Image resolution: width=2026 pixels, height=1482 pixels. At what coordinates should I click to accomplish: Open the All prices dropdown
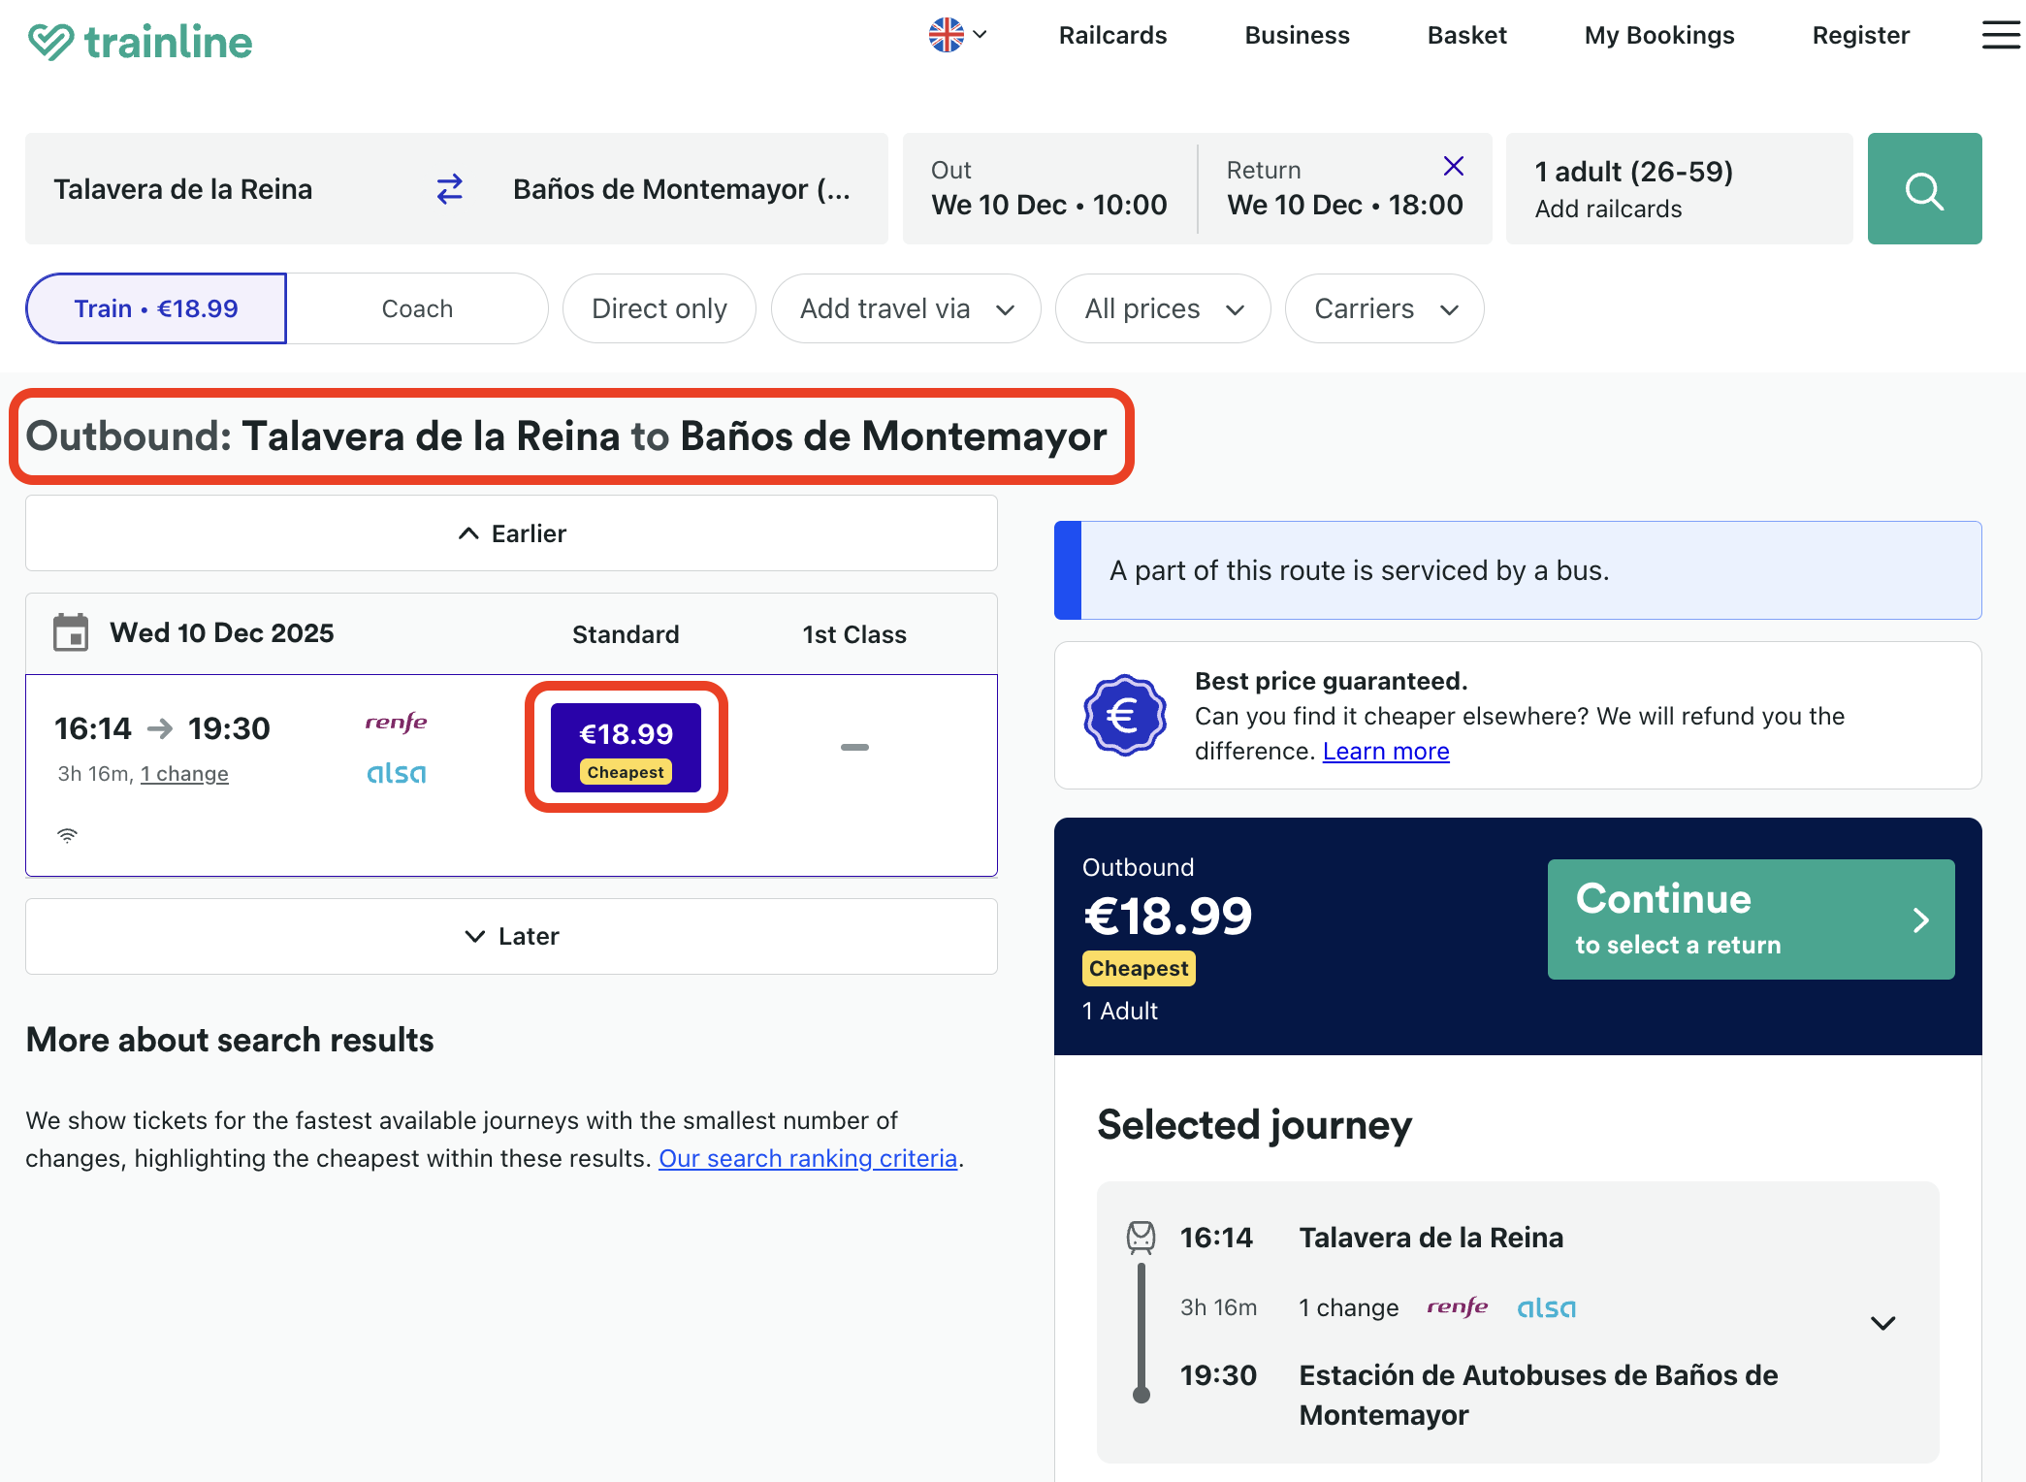click(1162, 308)
